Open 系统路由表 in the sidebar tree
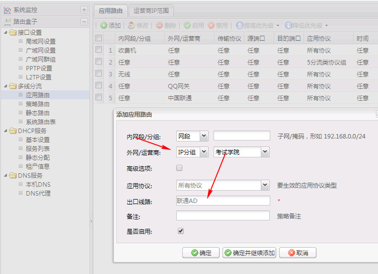Viewport: 378px width, 274px height. (41, 122)
